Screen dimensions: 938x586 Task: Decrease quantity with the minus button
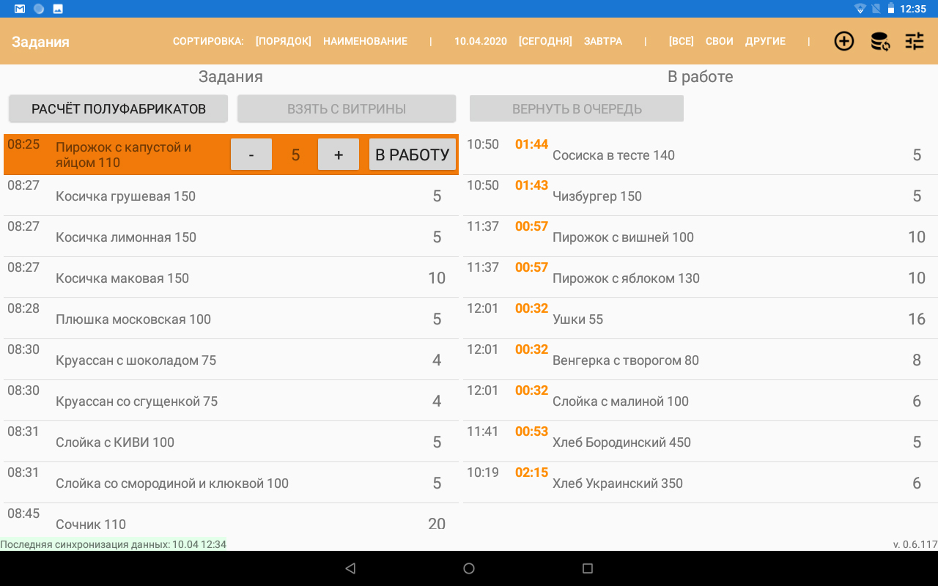point(251,155)
